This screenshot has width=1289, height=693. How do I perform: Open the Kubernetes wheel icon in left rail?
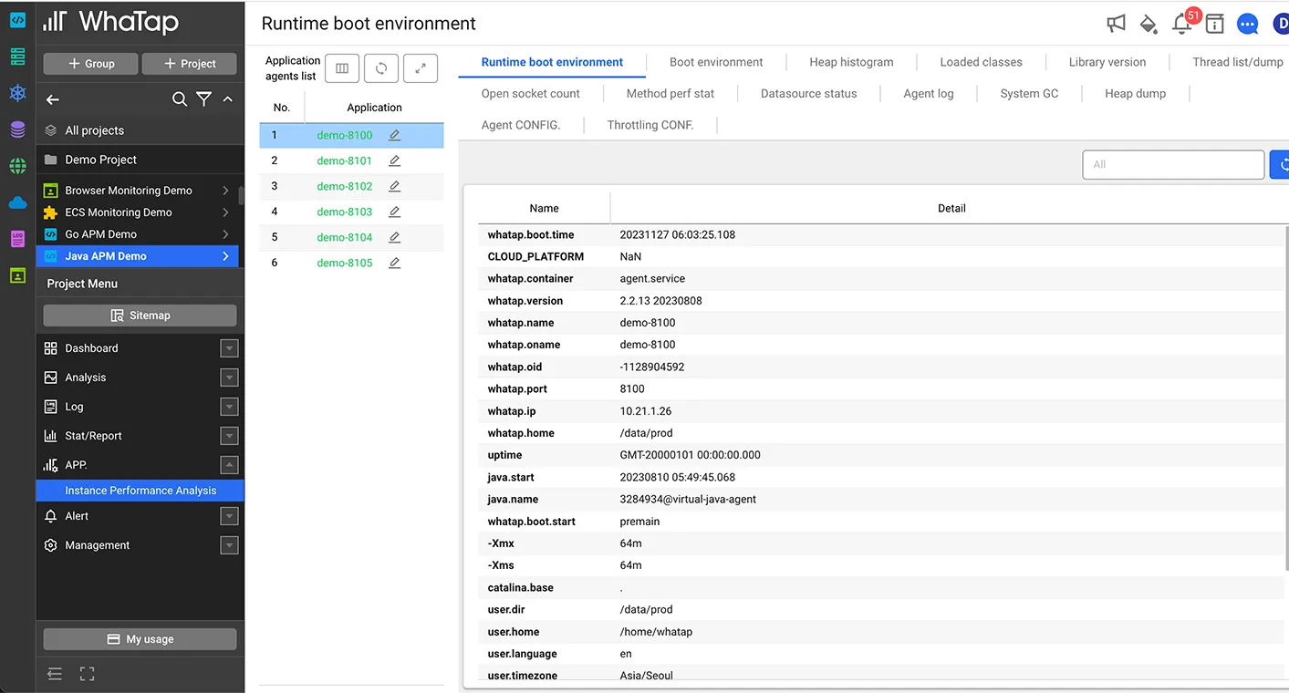(17, 93)
